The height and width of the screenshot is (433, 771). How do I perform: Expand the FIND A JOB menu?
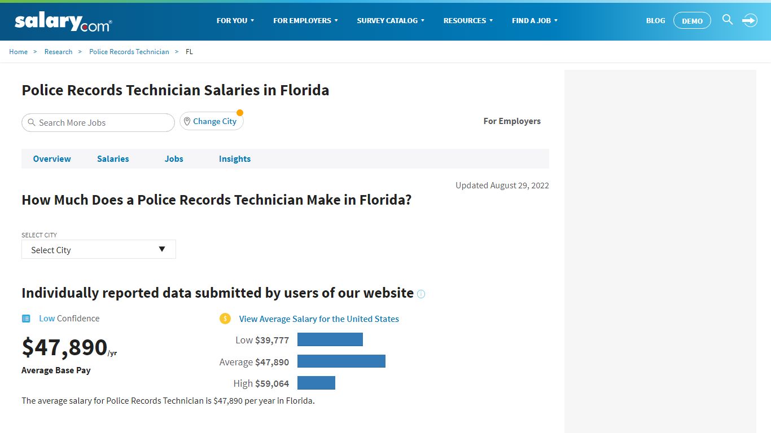535,20
